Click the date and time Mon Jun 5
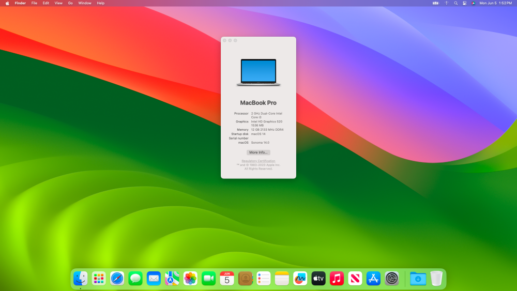 click(496, 3)
